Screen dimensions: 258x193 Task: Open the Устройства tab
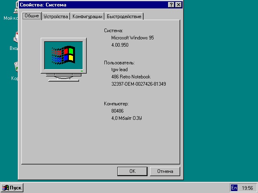[56, 16]
